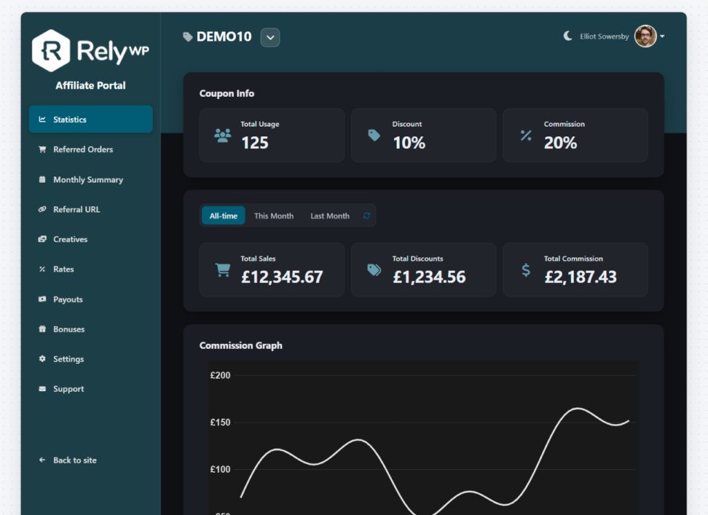Click the tag icon beside DEMO10
This screenshot has height=515, width=708.
coord(188,37)
